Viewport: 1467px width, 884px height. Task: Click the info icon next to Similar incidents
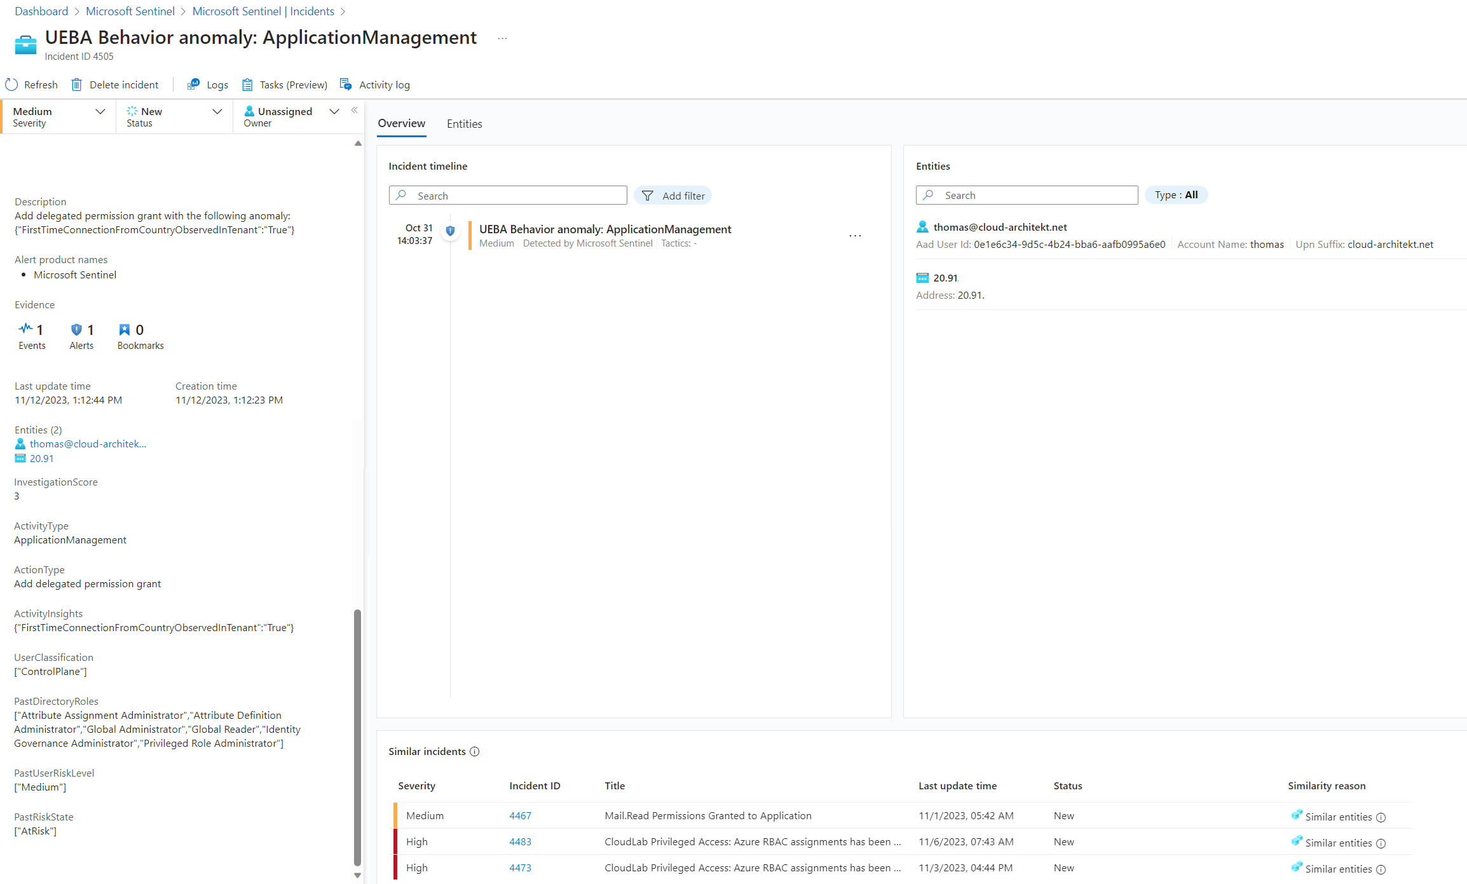475,751
